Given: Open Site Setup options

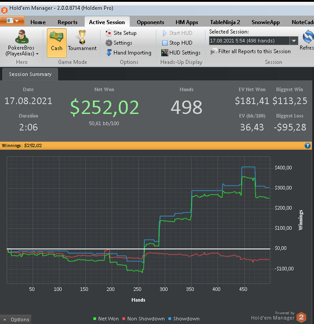Looking at the screenshot, I should pos(121,33).
